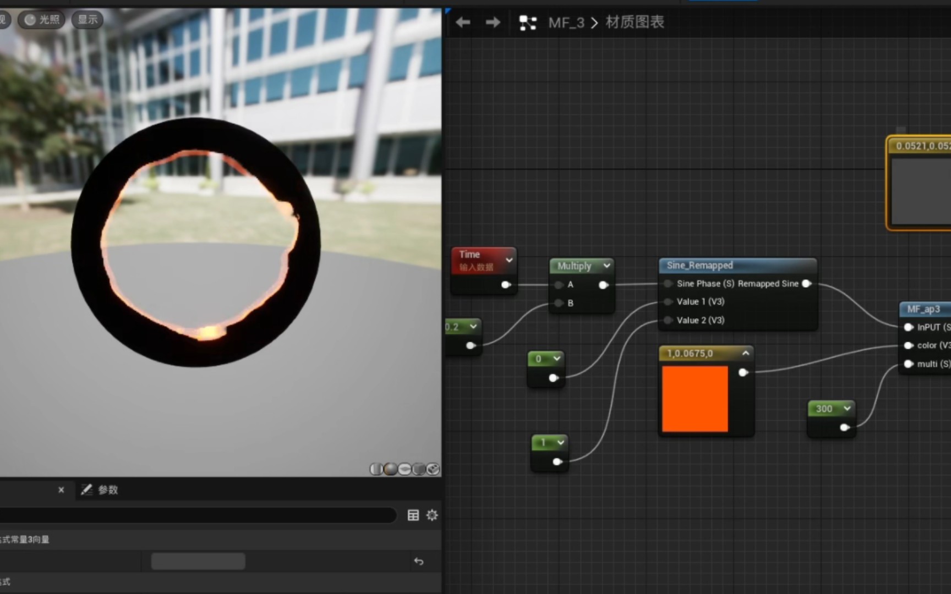Switch to the 参数 parameters tab
Screen dimensions: 951x594
100,490
